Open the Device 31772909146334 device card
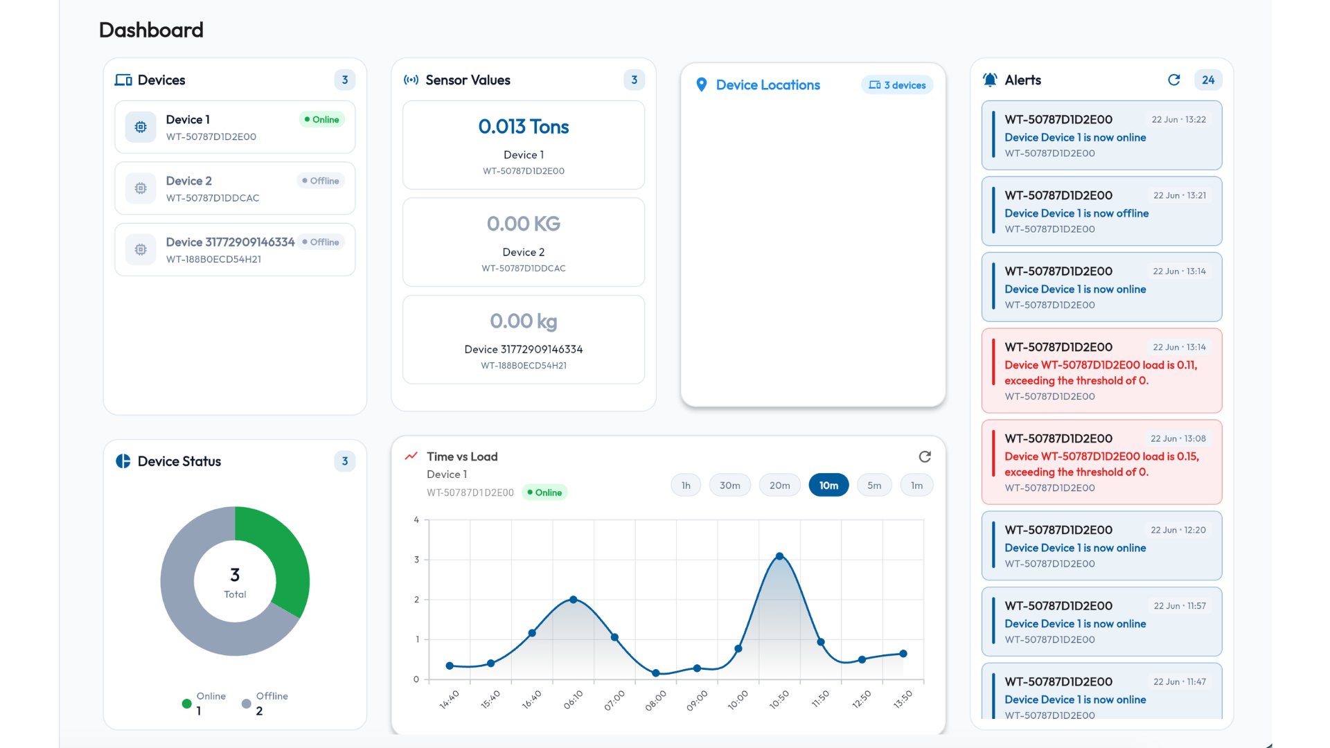 click(x=235, y=249)
